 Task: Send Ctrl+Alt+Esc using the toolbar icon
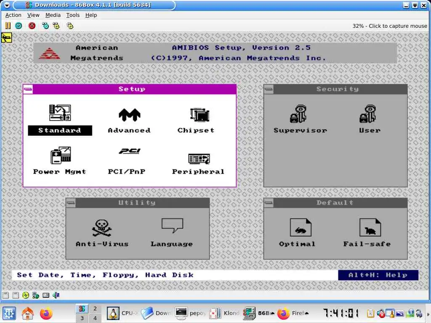pos(56,26)
